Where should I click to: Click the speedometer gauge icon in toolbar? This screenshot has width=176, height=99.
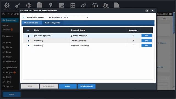pyautogui.click(x=95, y=5)
